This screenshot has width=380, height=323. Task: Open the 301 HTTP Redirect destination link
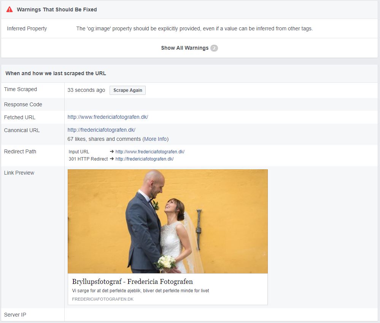(145, 159)
